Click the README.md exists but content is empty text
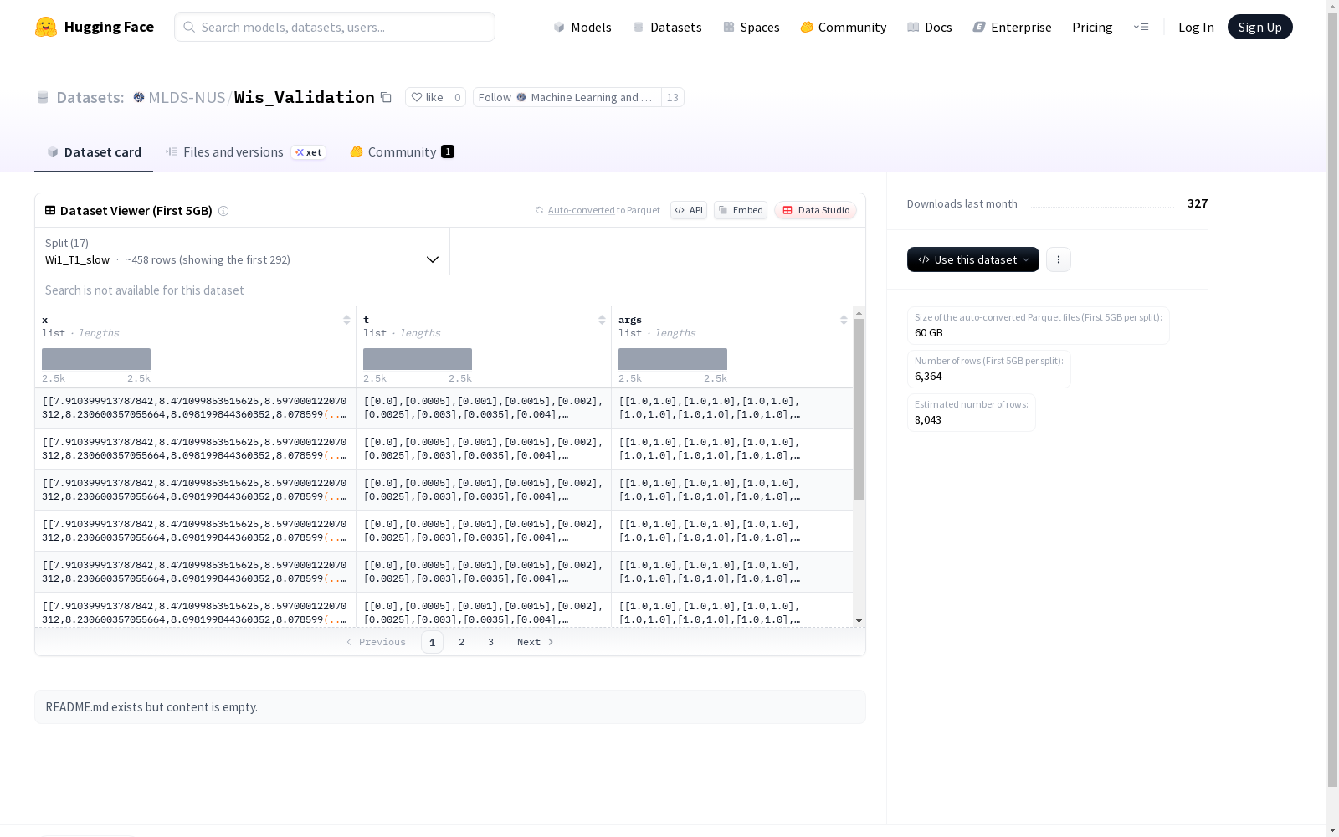The height and width of the screenshot is (837, 1339). [151, 707]
